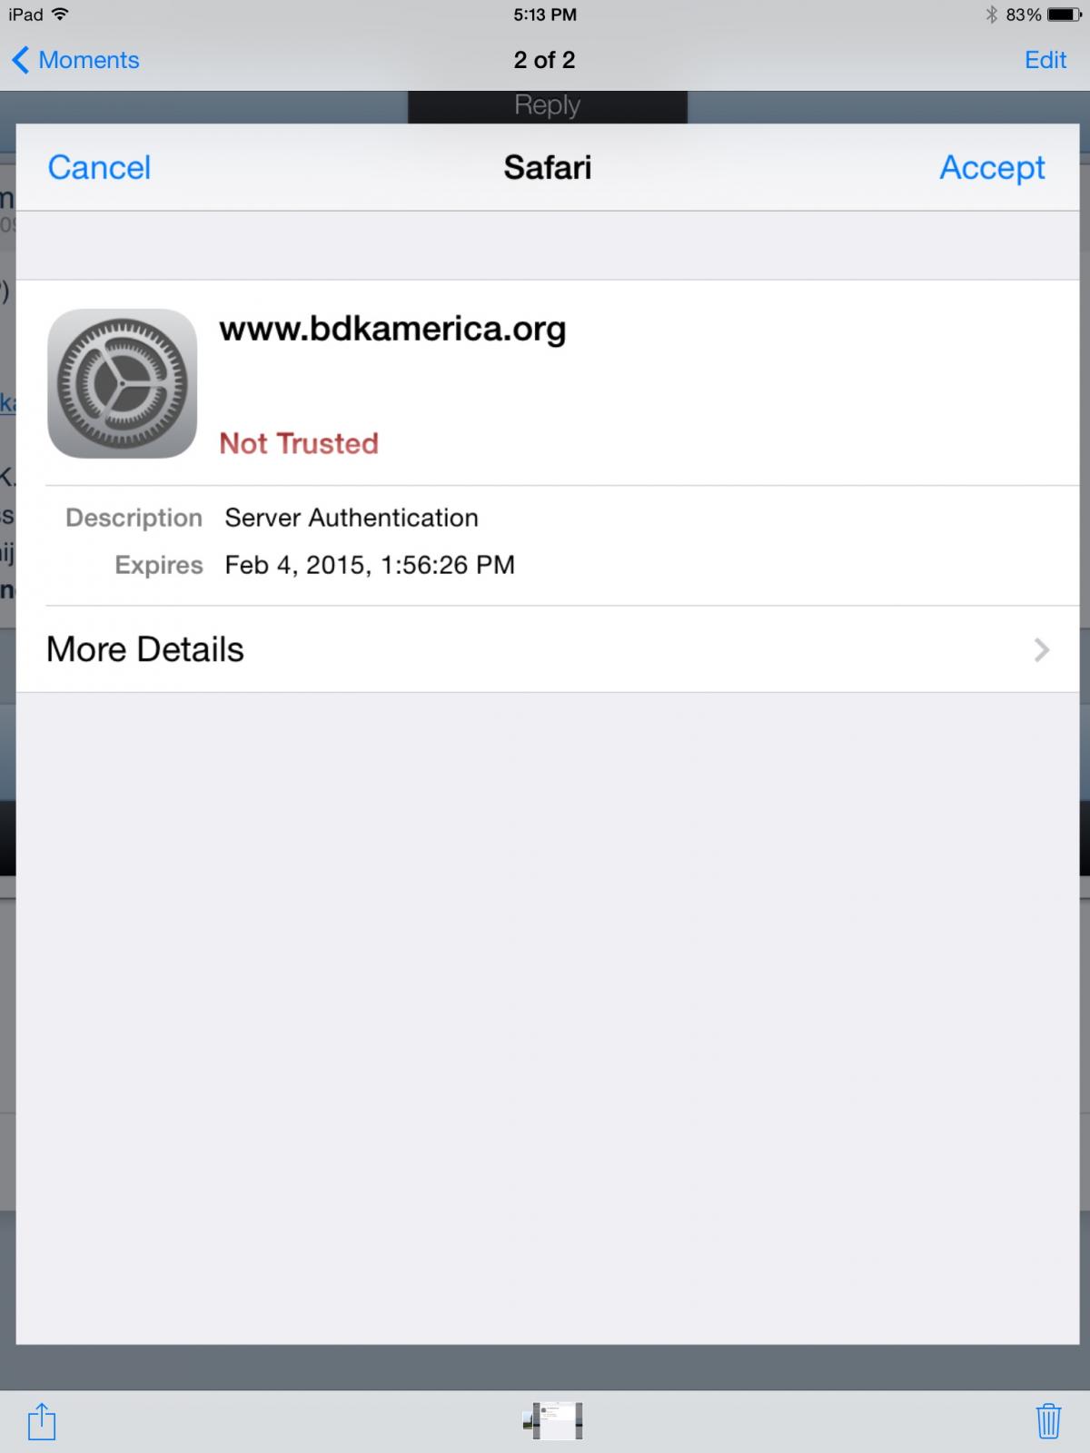The image size is (1090, 1453).
Task: Tap the www.bdkamerica.org domain title
Action: pos(392,329)
